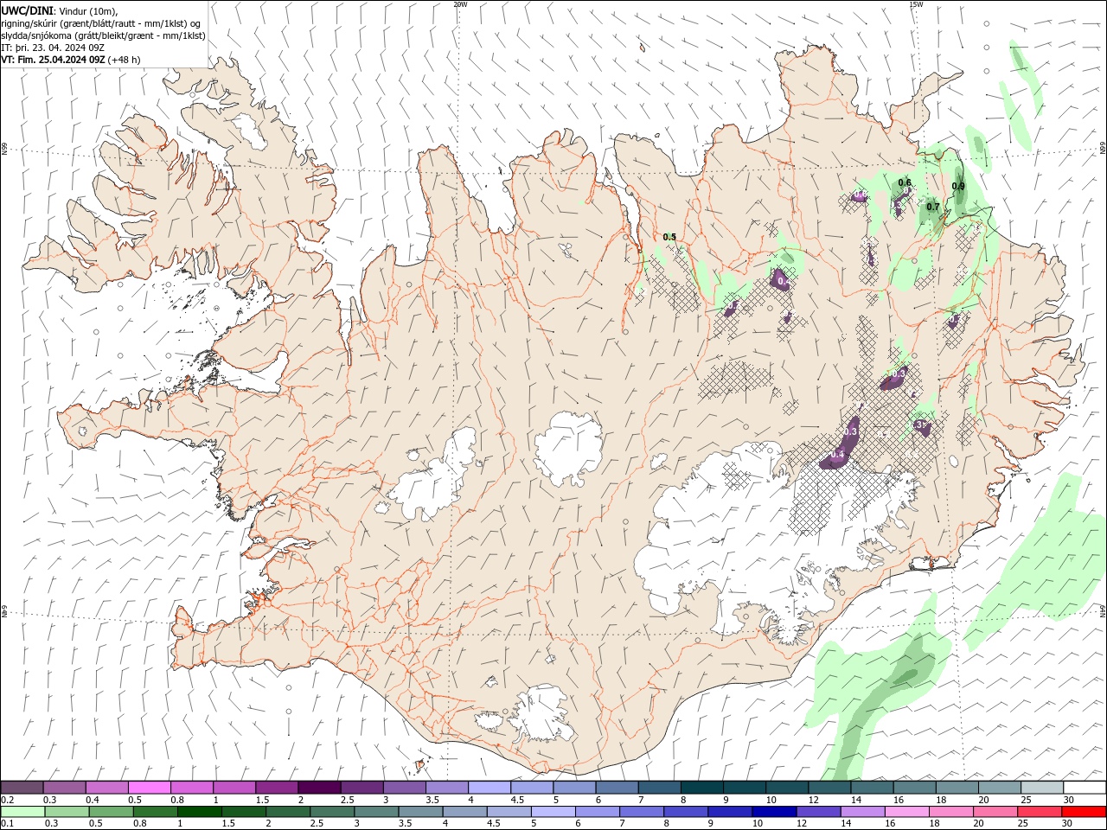
Task: Click the 'UWC/DINI: Vindur (10m)' title text
Action: click(60, 10)
